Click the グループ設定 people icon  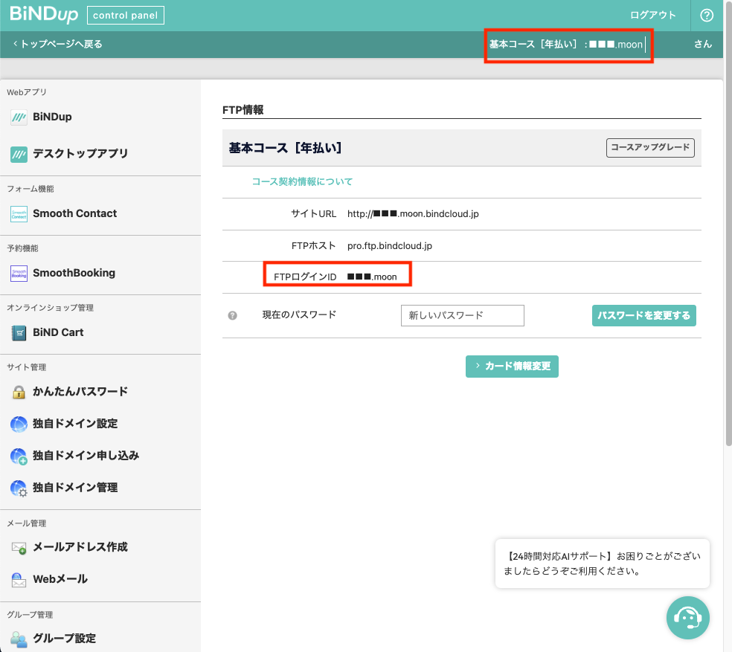pos(19,639)
